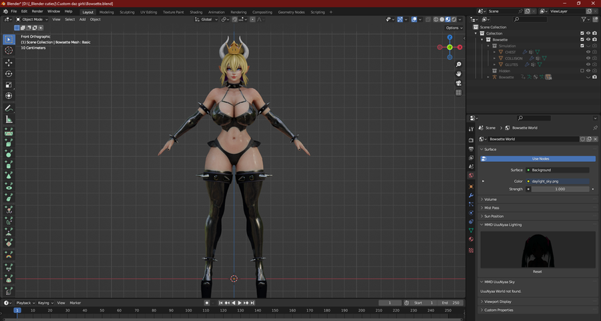Image resolution: width=601 pixels, height=321 pixels.
Task: Switch to the Shading workspace tab
Action: pyautogui.click(x=196, y=12)
